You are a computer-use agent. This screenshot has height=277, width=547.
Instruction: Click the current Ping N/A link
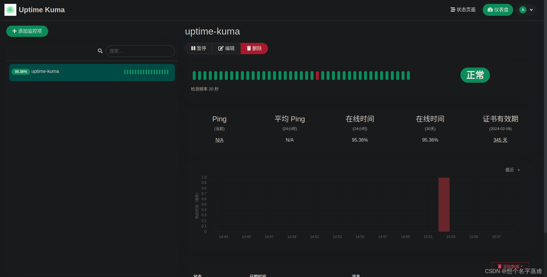point(220,140)
